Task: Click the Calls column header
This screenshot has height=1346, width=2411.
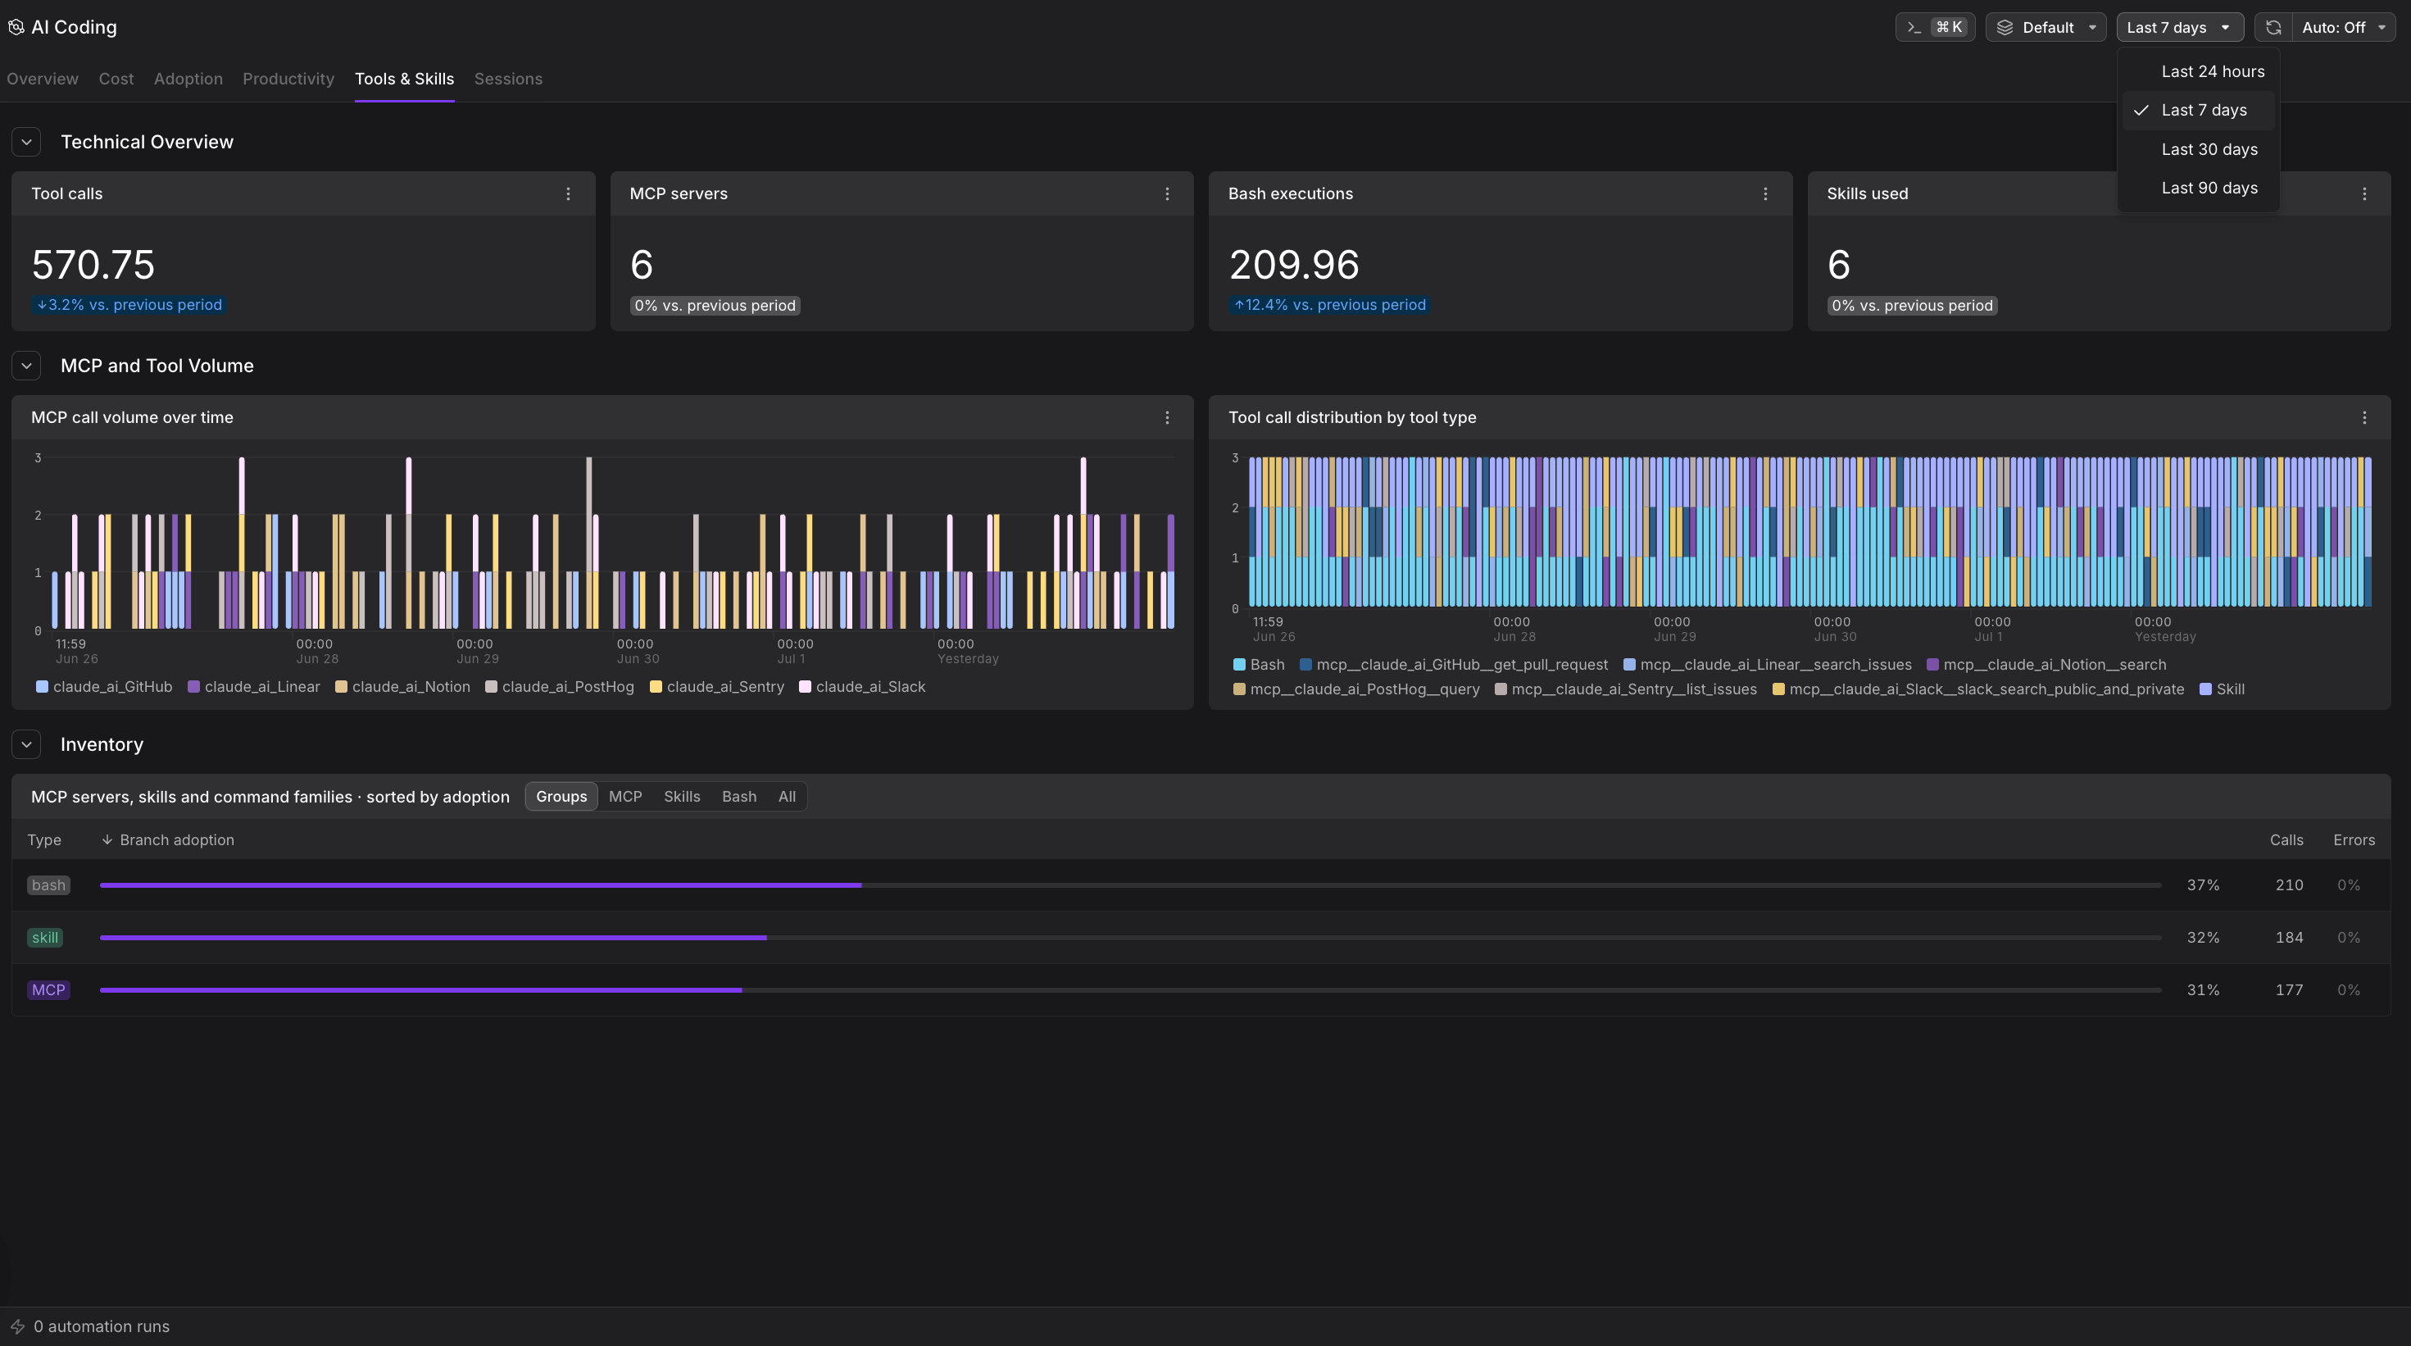Action: (x=2286, y=839)
